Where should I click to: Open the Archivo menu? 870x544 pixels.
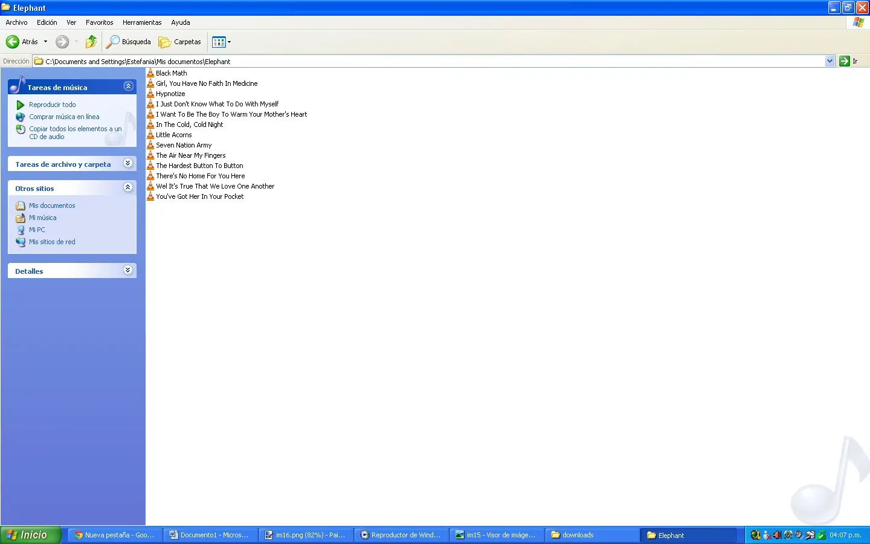(x=16, y=22)
